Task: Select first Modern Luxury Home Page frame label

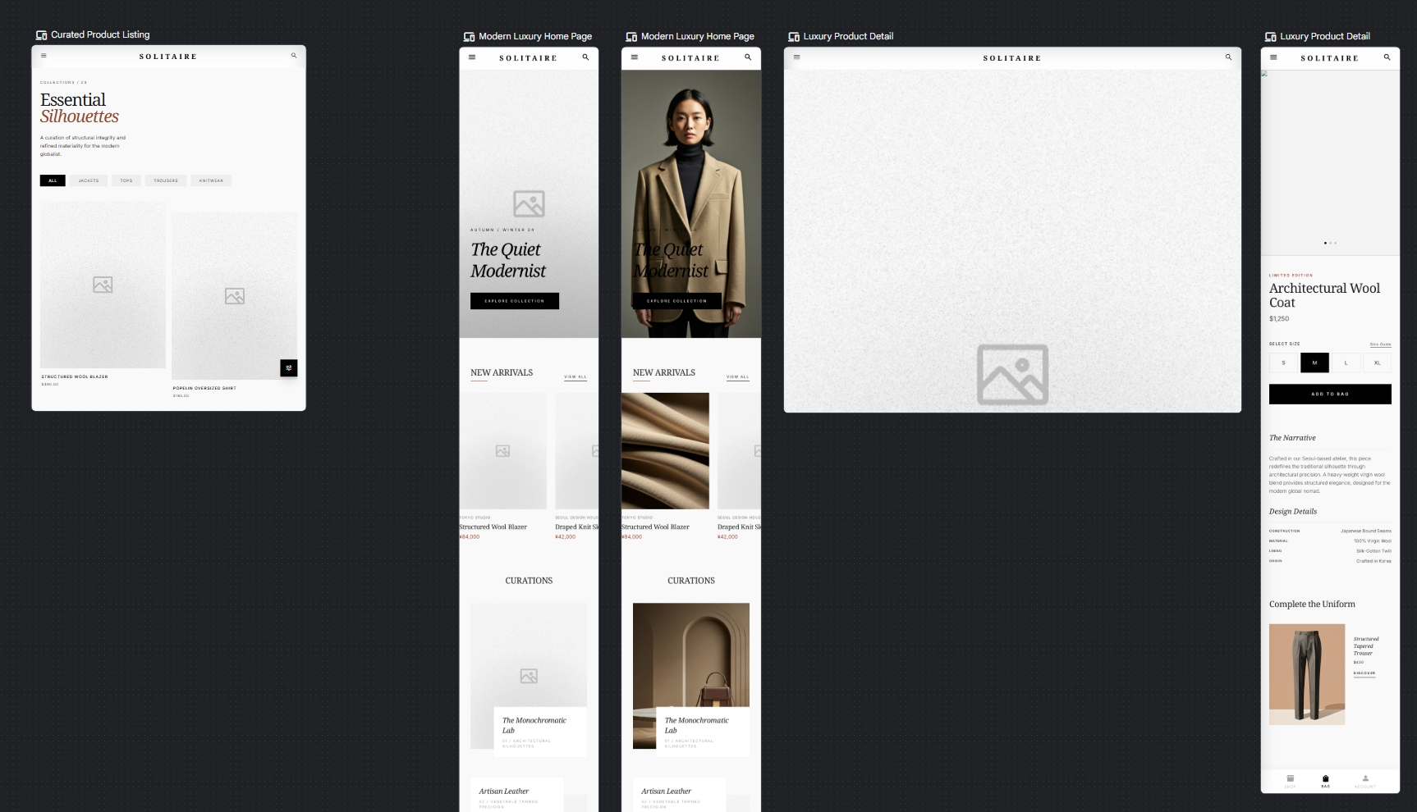Action: 535,36
